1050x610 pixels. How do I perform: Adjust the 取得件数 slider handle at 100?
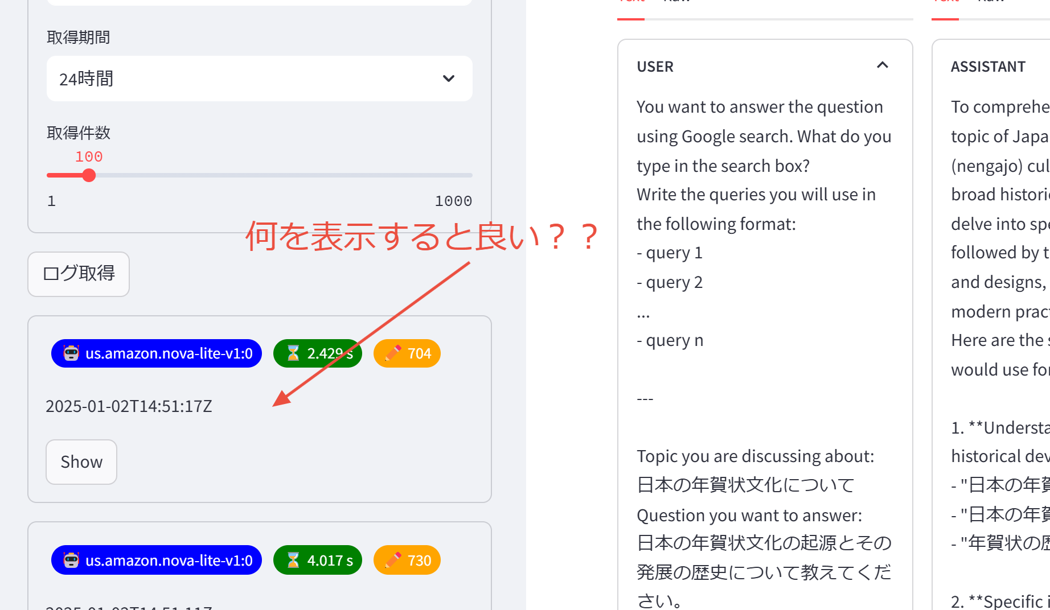(89, 175)
